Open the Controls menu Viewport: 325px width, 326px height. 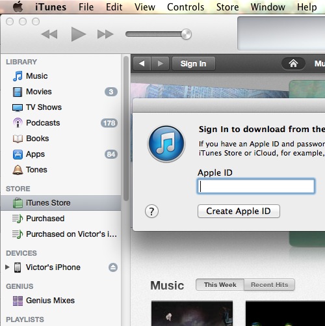(185, 7)
